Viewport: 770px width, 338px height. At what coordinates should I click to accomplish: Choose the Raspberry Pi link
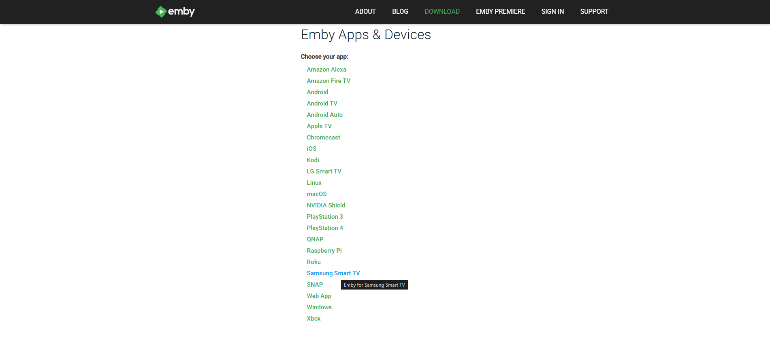pos(324,251)
